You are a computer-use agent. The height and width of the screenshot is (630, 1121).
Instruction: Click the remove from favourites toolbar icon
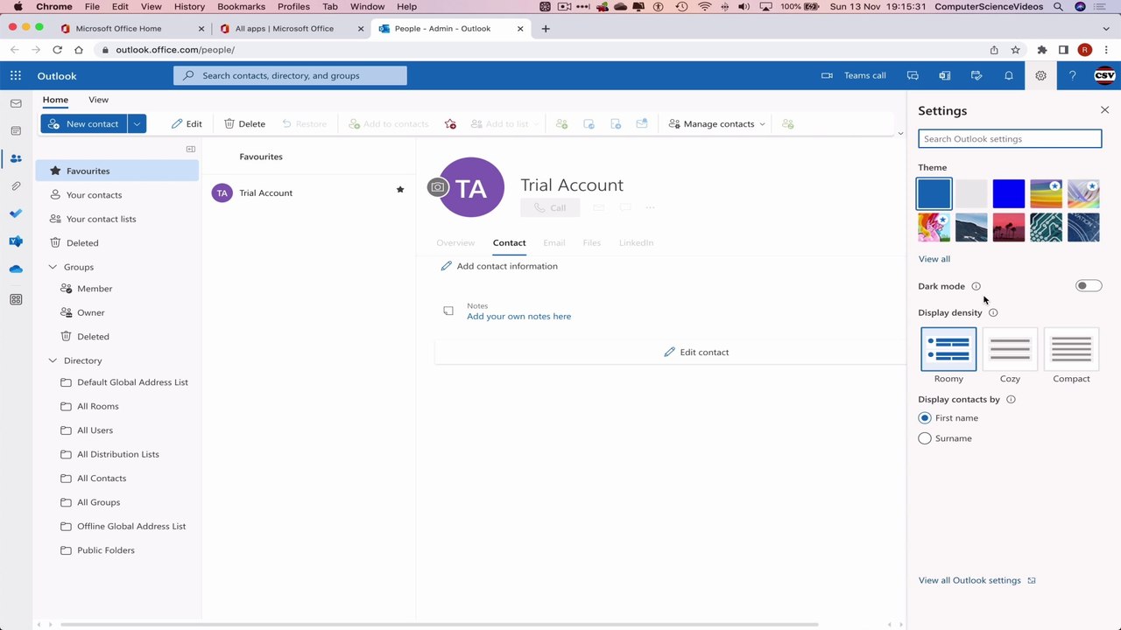450,124
